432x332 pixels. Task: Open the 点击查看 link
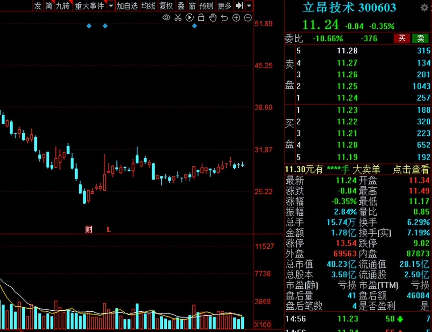(x=411, y=169)
